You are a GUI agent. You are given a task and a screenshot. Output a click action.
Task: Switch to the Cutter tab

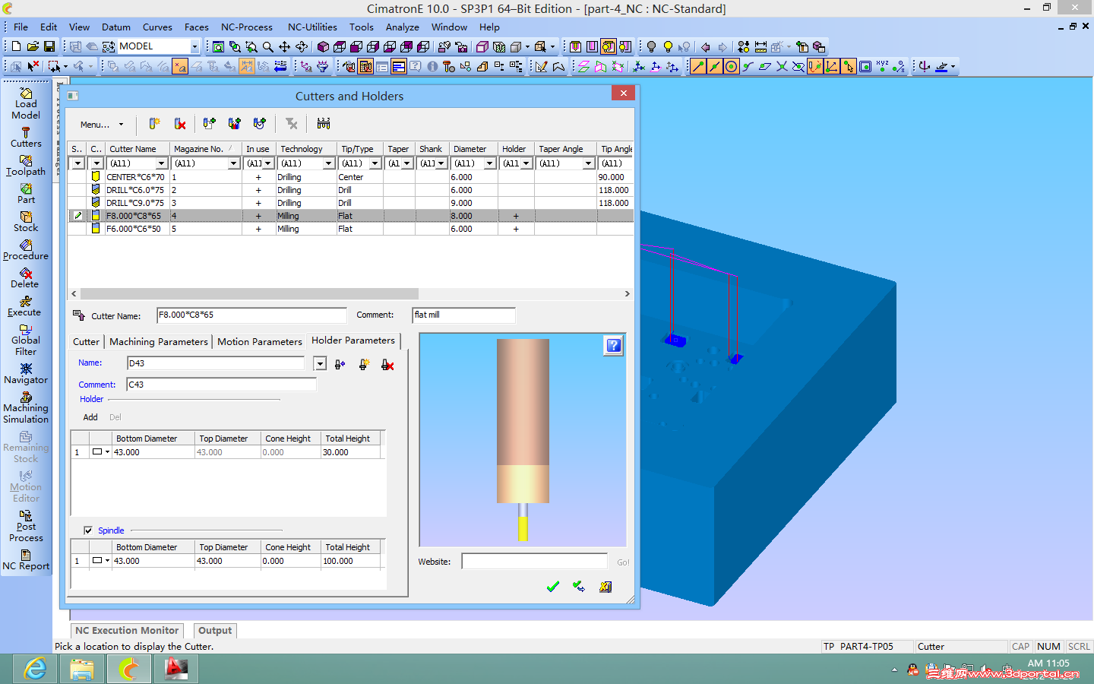pos(86,342)
